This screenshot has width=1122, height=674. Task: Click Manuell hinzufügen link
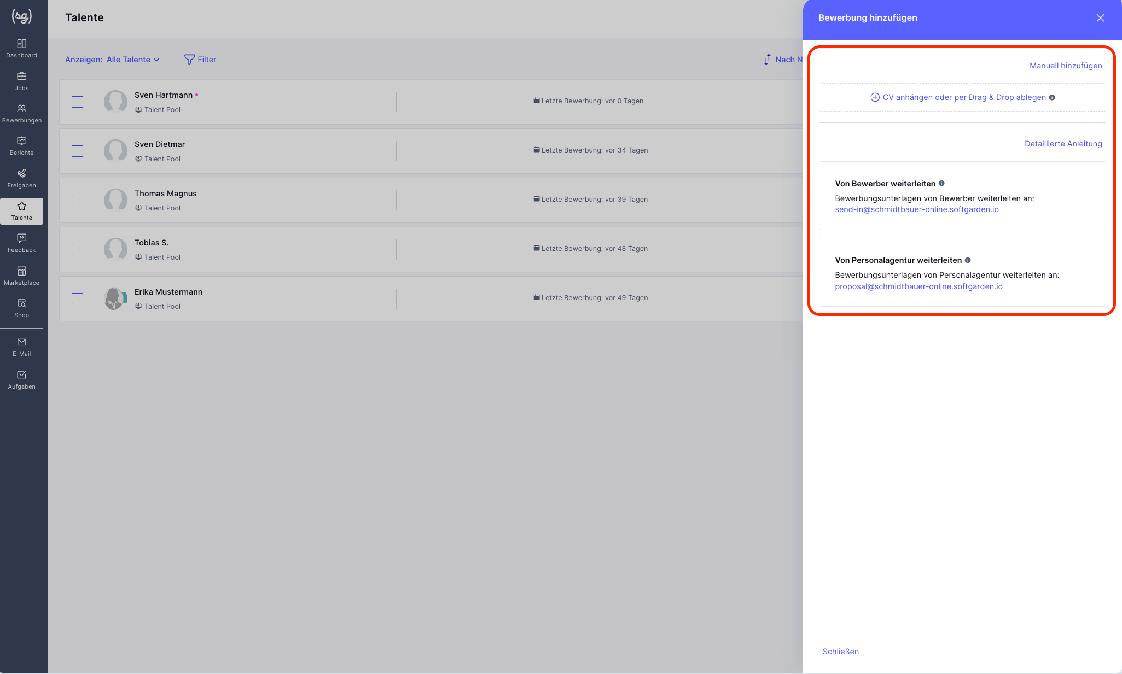(1066, 66)
